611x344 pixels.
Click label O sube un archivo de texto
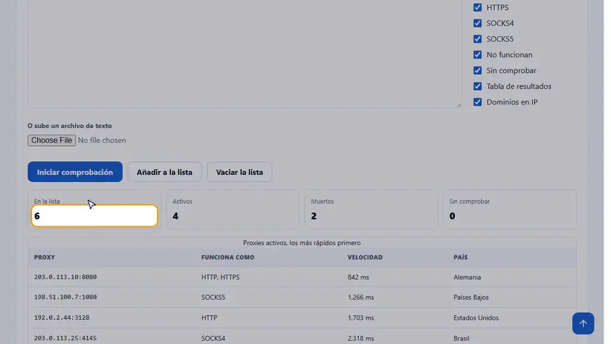click(69, 125)
